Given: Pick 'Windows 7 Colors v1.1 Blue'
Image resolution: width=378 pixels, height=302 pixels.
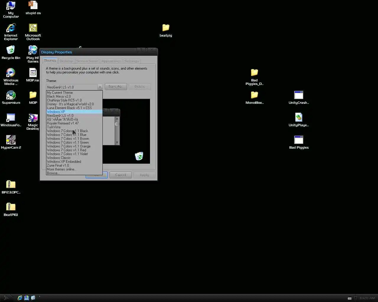Looking at the screenshot, I should (x=74, y=135).
